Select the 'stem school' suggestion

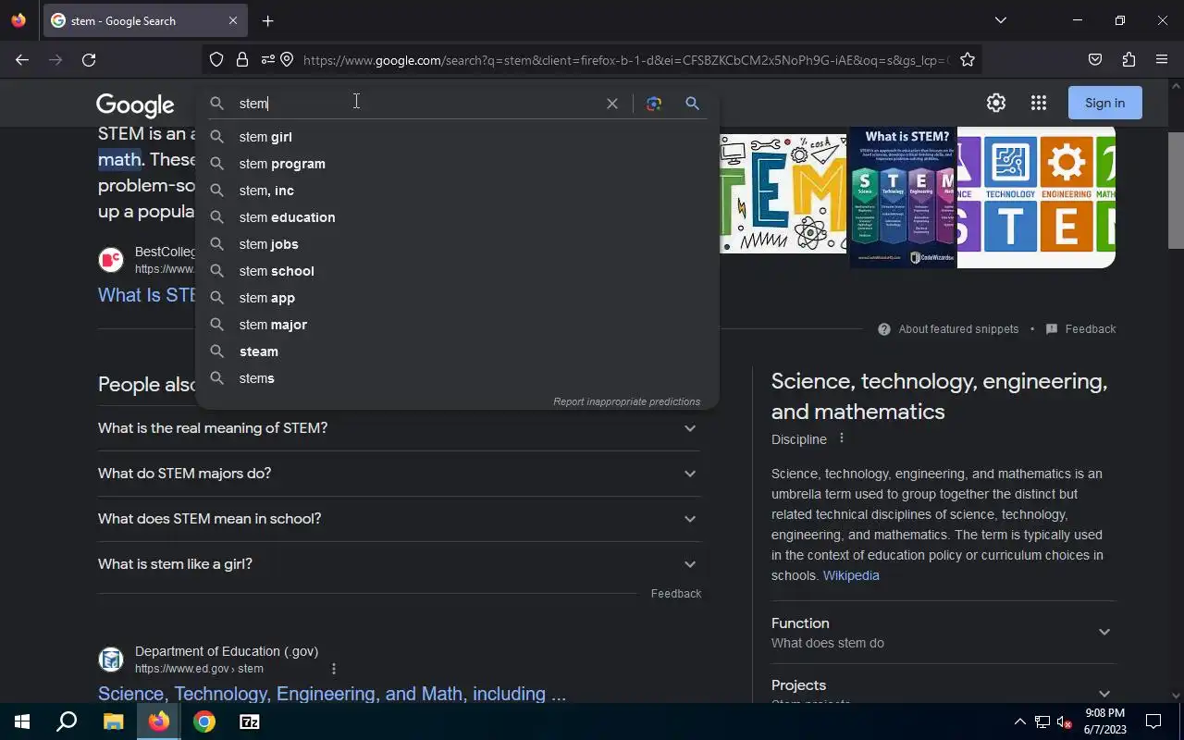pyautogui.click(x=457, y=271)
